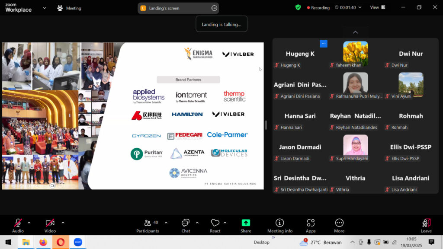The height and width of the screenshot is (249, 443).
Task: Click the Sri Desintha Dwiharjanti participant tile
Action: 300,179
